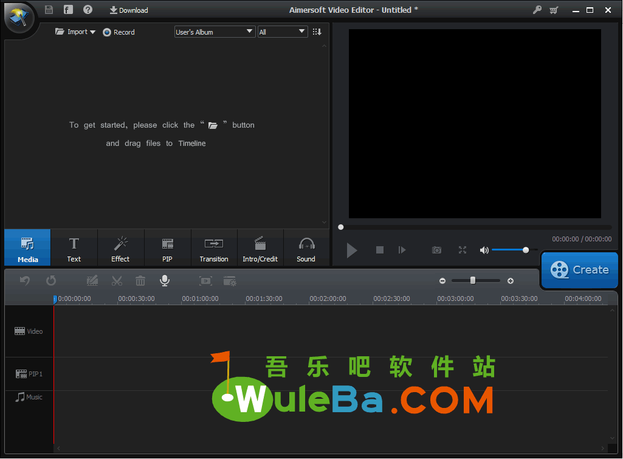Click the Edit clip icon in timeline toolbar

pyautogui.click(x=92, y=281)
